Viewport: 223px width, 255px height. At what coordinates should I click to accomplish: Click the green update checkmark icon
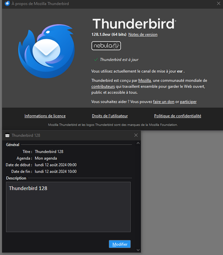coord(95,60)
